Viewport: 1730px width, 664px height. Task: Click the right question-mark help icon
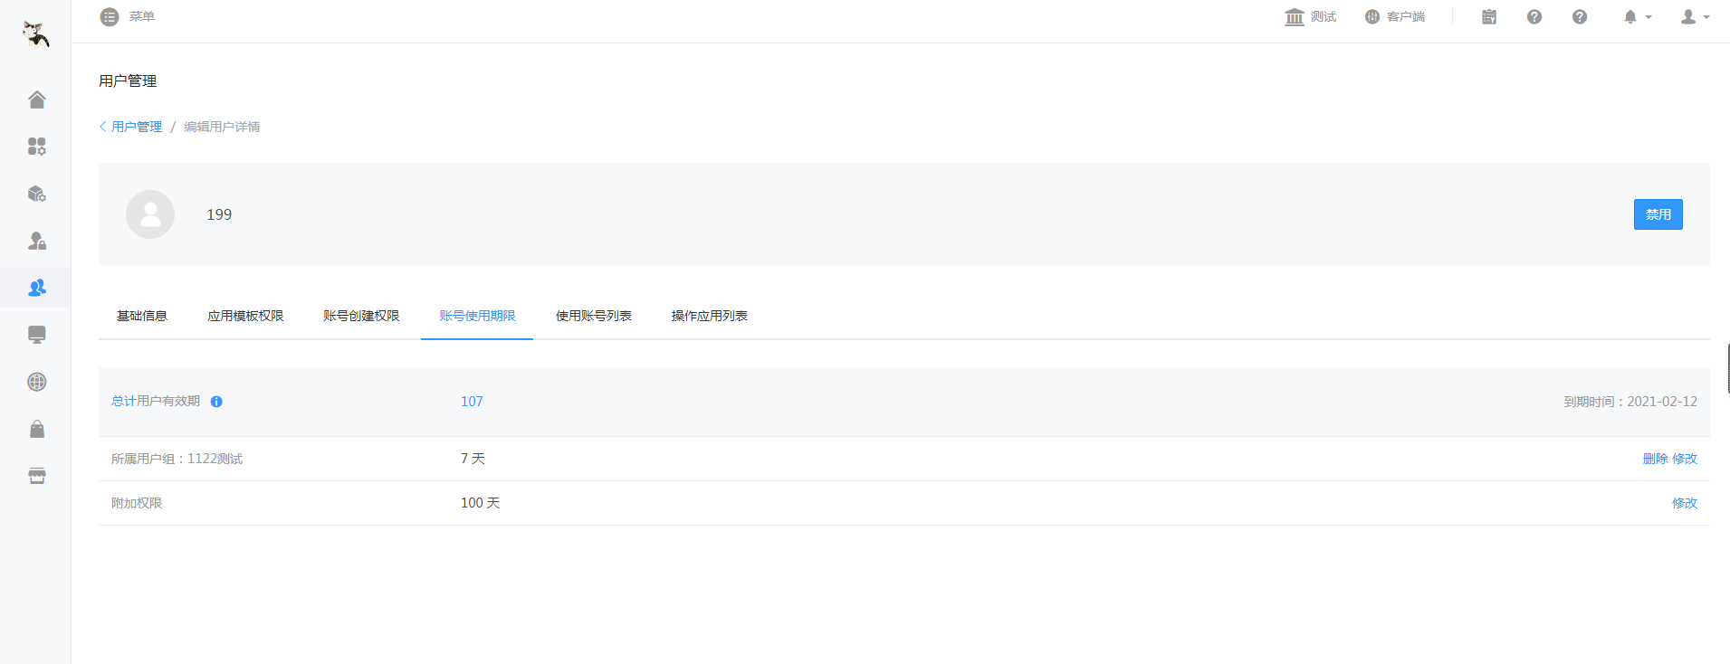coord(1580,17)
